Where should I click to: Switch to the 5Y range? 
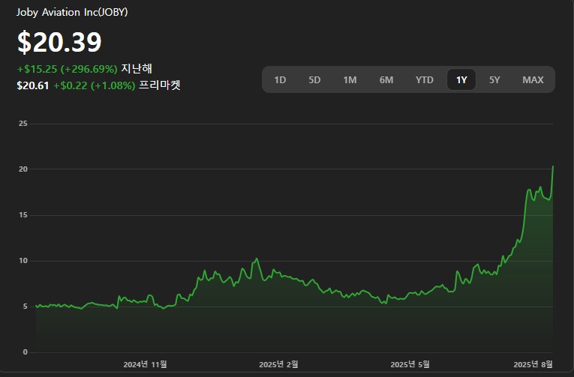tap(494, 79)
